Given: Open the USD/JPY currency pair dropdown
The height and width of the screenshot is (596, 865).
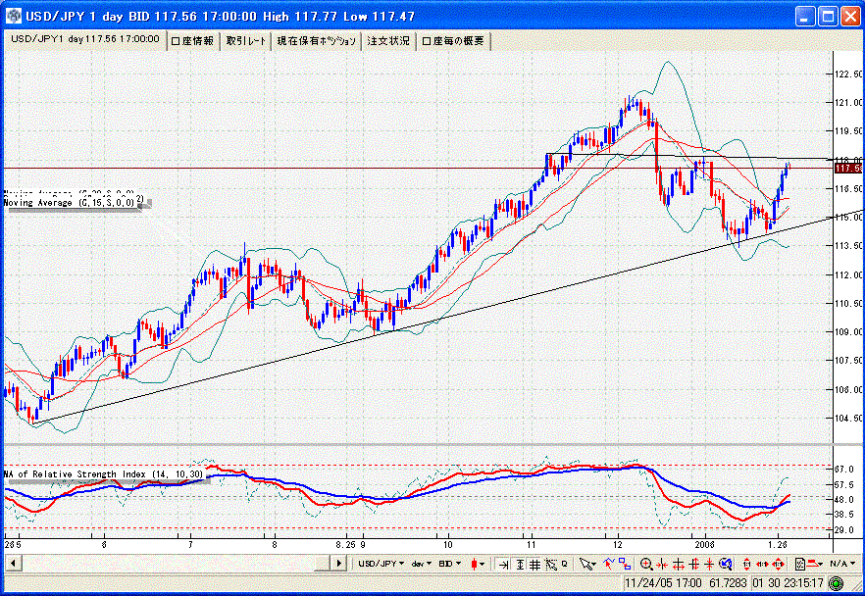Looking at the screenshot, I should click(382, 564).
